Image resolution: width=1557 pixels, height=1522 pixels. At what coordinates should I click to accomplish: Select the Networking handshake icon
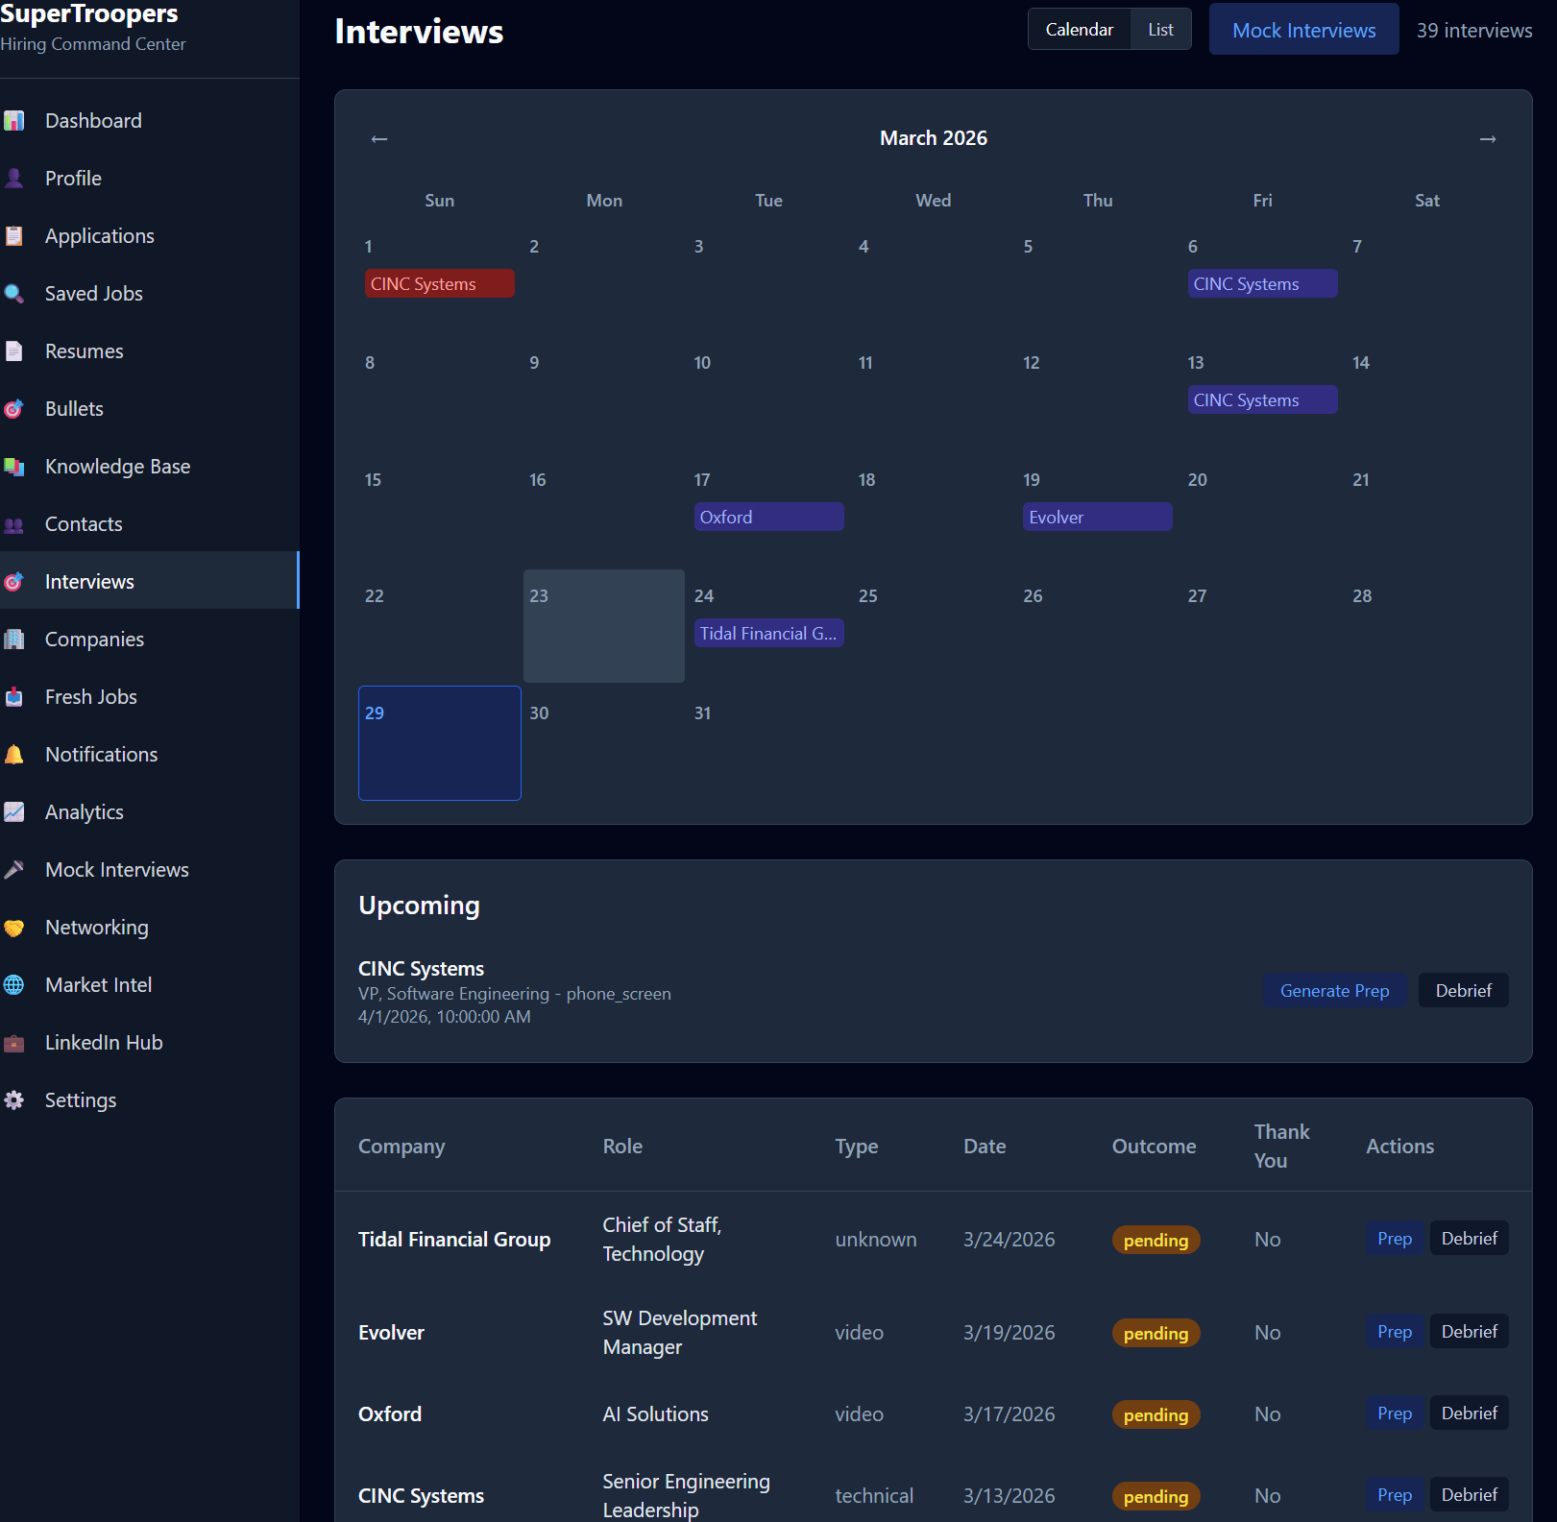(14, 927)
